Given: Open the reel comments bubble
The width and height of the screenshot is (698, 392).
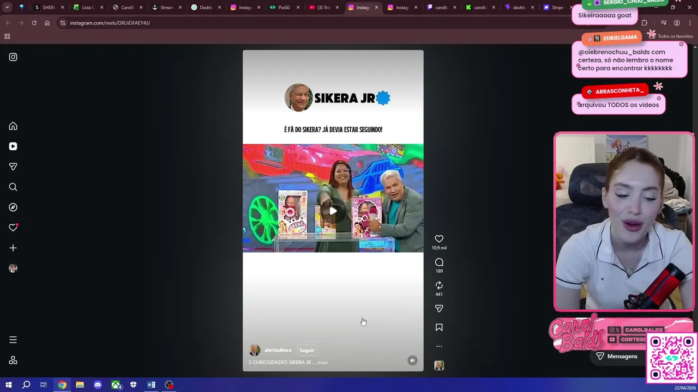Looking at the screenshot, I should point(439,262).
